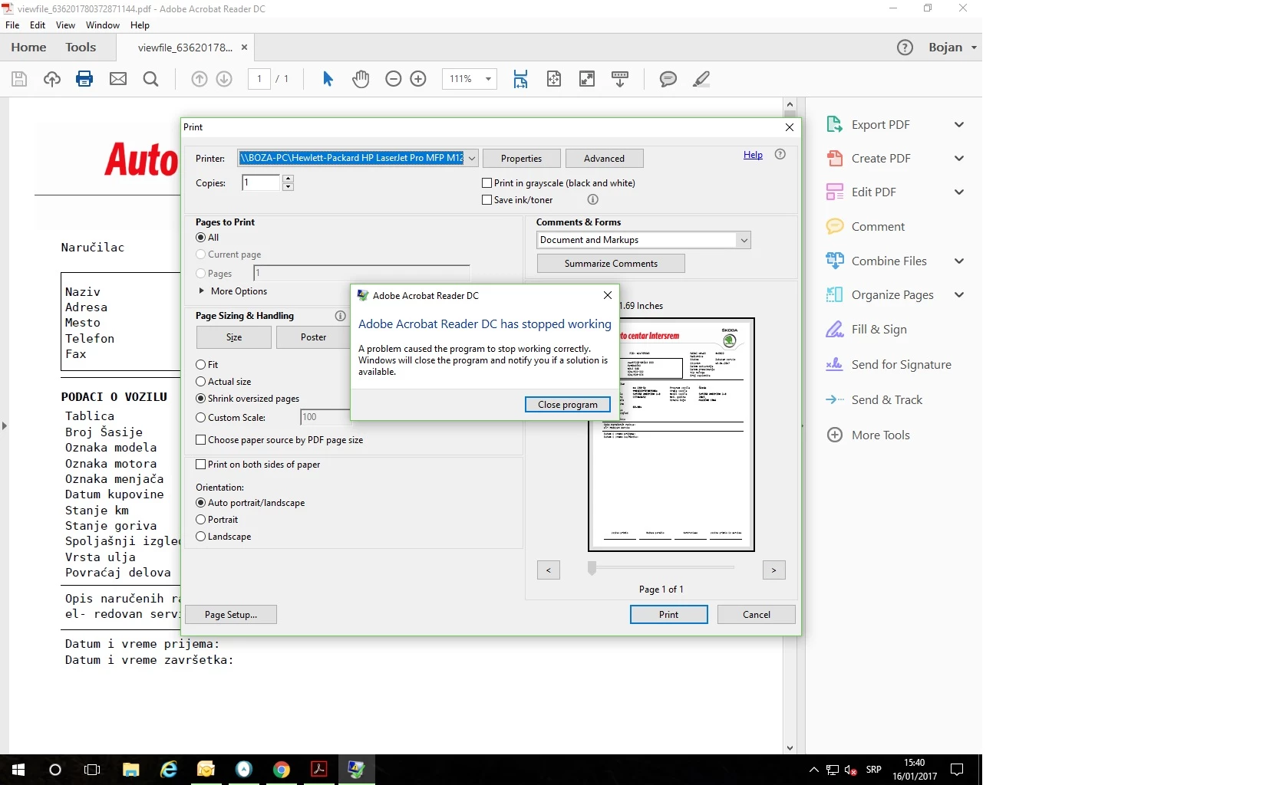The height and width of the screenshot is (785, 1283).
Task: Expand Create PDF chevron
Action: 959,159
